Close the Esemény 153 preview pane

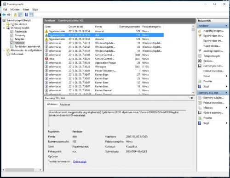(x=192, y=98)
